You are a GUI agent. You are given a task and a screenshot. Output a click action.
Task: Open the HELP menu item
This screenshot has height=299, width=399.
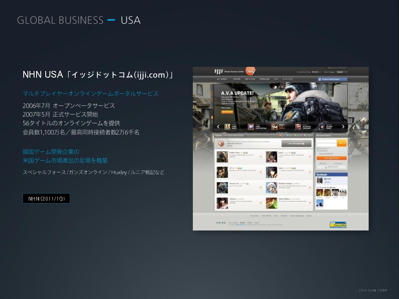coord(276,79)
